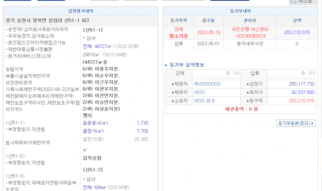
Task: Click the [산51-2] parcel label
Action: click(93, 170)
